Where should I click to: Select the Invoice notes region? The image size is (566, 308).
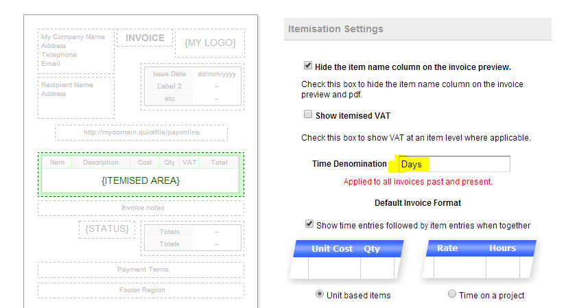point(141,208)
